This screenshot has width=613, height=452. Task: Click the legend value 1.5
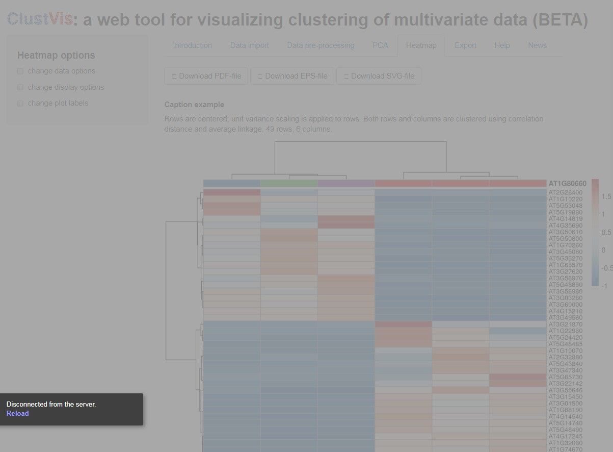[606, 196]
